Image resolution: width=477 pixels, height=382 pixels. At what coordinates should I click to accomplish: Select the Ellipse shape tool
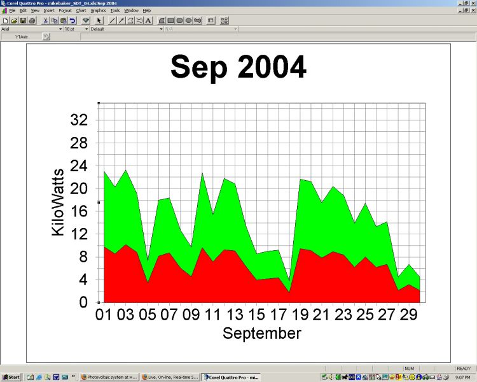[x=189, y=20]
